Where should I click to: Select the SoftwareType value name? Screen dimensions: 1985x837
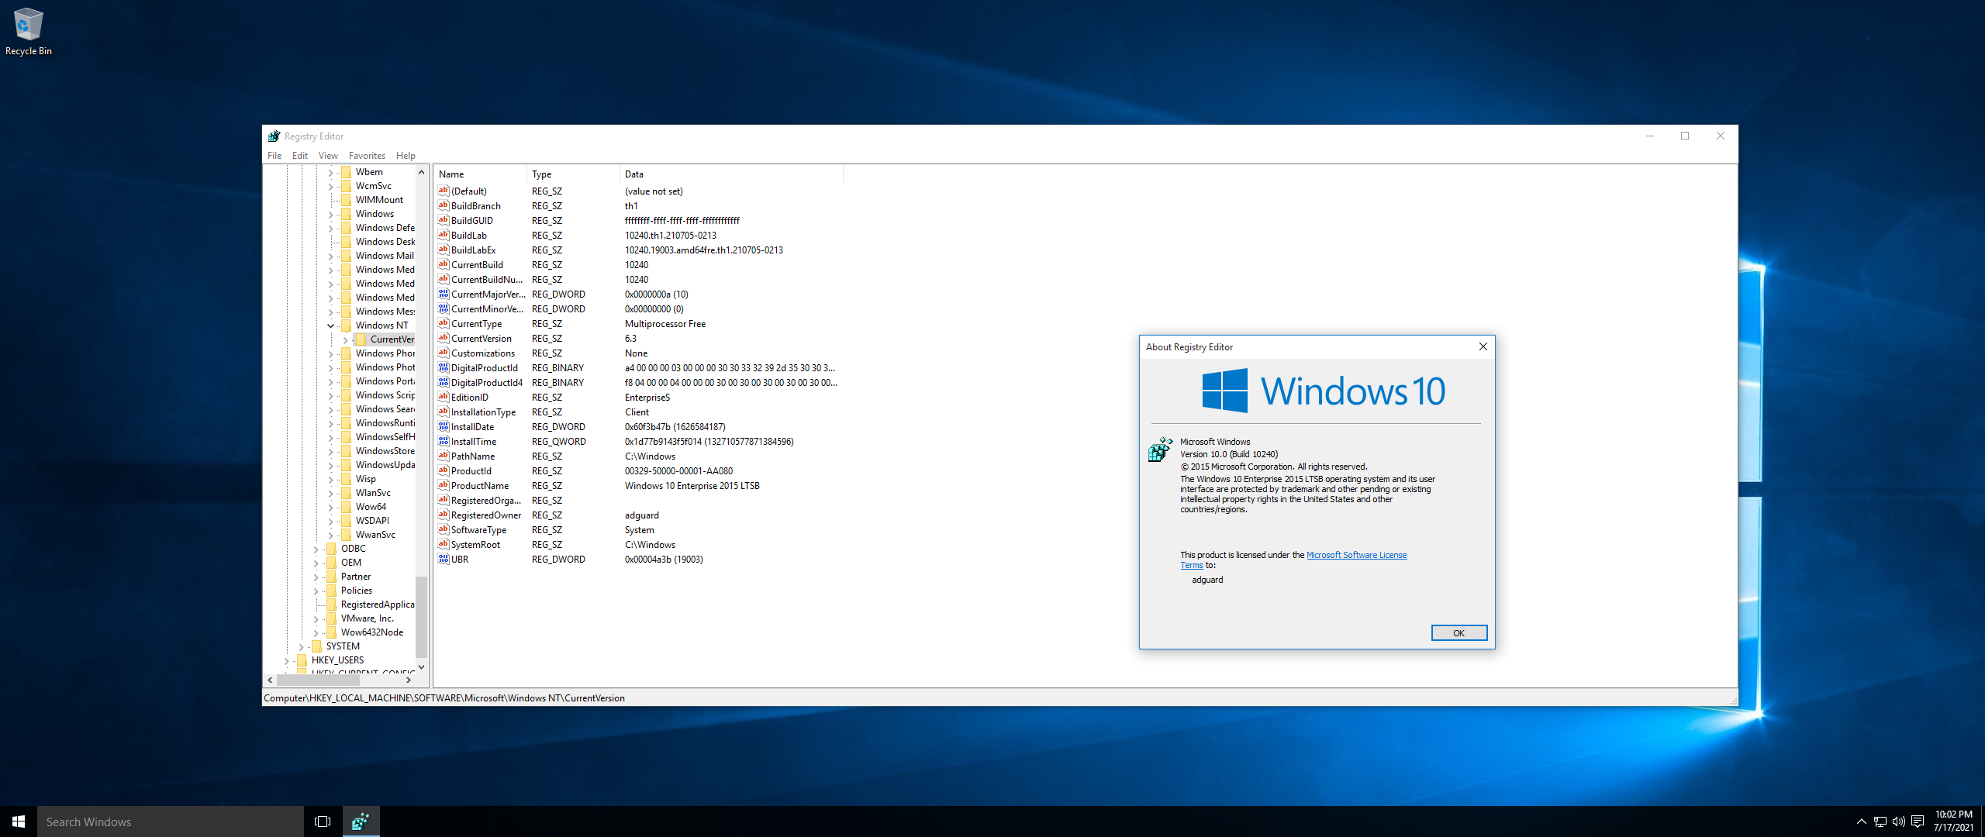[478, 530]
